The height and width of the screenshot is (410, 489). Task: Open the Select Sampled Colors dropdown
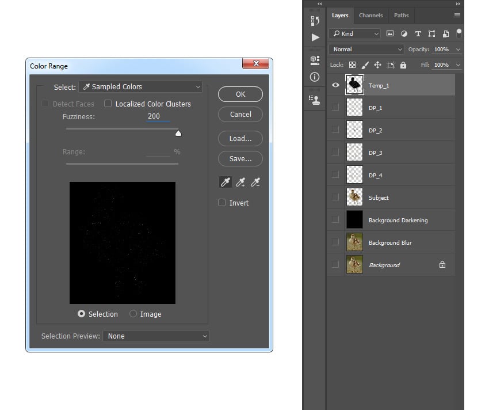(x=140, y=87)
